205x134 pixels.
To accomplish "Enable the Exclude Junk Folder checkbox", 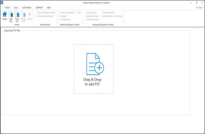I will pyautogui.click(x=36, y=16).
